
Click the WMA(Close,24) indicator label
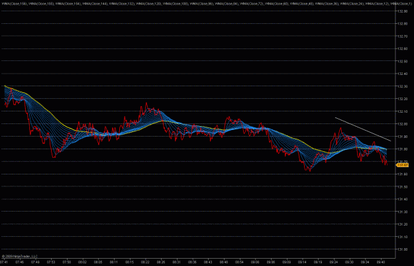[352, 4]
